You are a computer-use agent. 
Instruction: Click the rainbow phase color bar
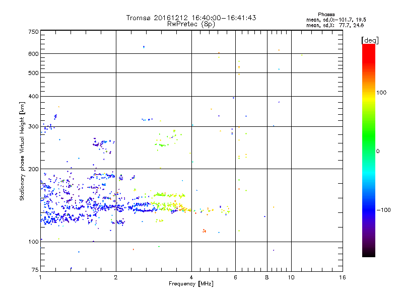(x=369, y=150)
